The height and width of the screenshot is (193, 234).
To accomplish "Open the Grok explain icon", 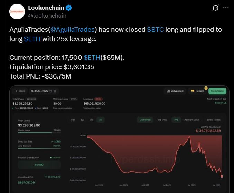I will tap(215, 8).
